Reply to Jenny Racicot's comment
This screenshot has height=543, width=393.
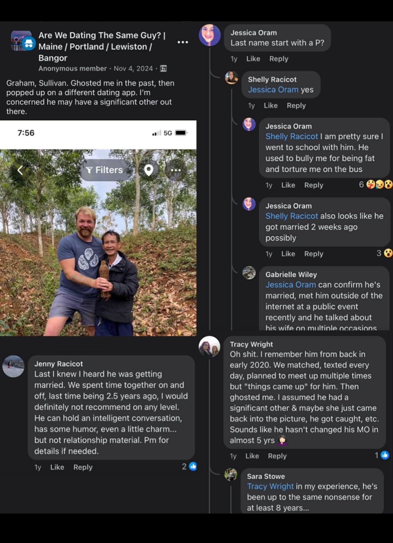click(x=83, y=467)
